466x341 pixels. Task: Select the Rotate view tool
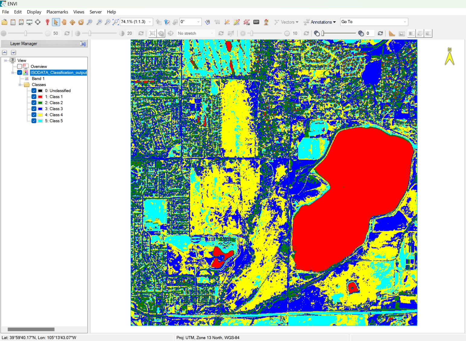[x=81, y=22]
